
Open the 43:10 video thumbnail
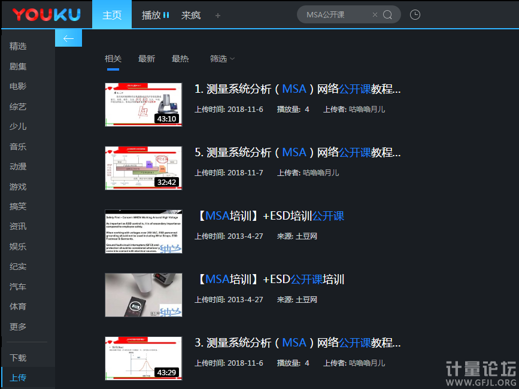[x=143, y=104]
